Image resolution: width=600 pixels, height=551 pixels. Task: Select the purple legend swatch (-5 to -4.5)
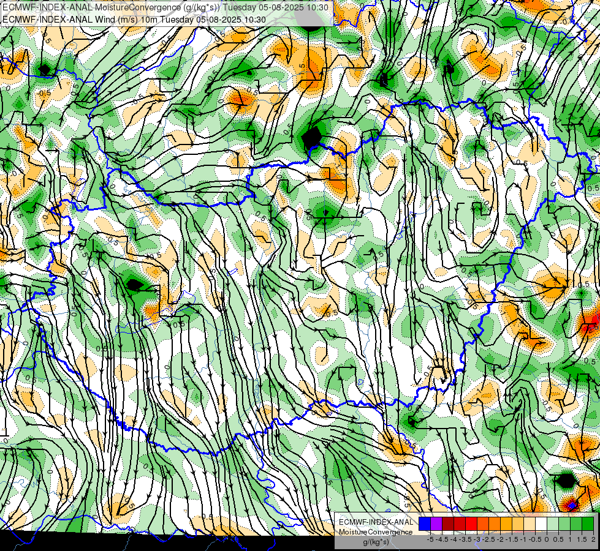(x=436, y=523)
